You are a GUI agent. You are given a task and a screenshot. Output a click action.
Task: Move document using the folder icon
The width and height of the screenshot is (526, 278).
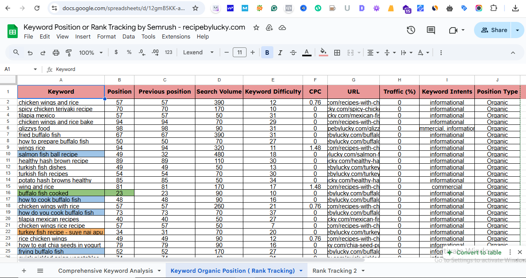[x=269, y=28]
